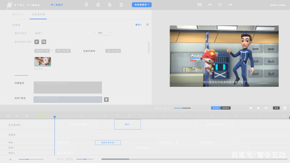Image resolution: width=290 pixels, height=163 pixels.
Task: Click the left arrow icon in the top bar
Action: click(x=210, y=5)
